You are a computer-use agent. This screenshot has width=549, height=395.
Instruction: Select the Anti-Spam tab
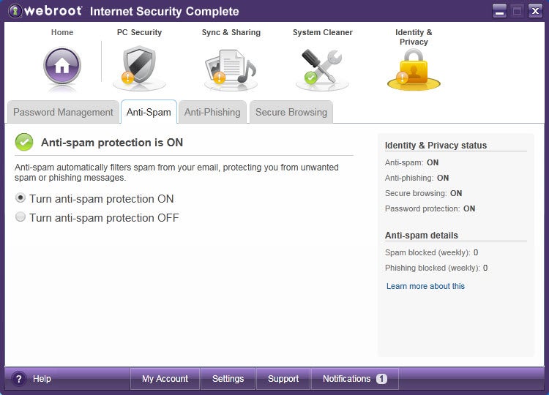pos(149,112)
